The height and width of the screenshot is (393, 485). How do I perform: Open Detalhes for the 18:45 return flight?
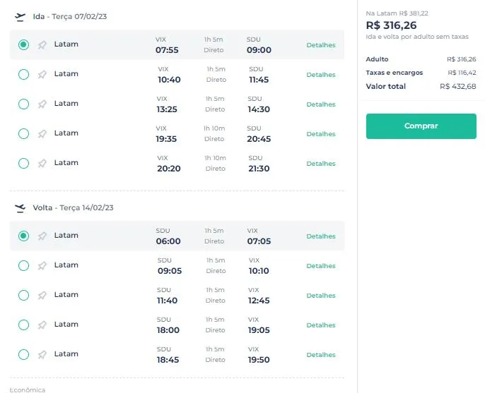321,355
